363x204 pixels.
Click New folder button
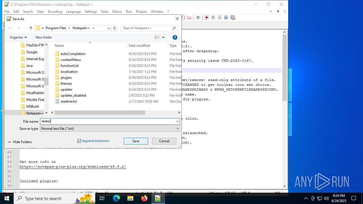pos(44,37)
